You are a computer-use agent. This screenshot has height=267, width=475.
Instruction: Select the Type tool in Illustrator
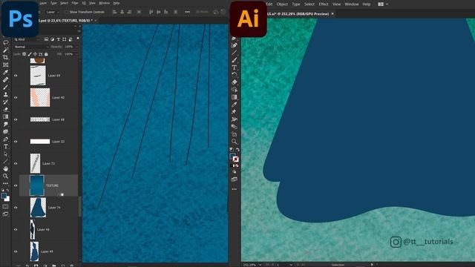click(x=235, y=67)
